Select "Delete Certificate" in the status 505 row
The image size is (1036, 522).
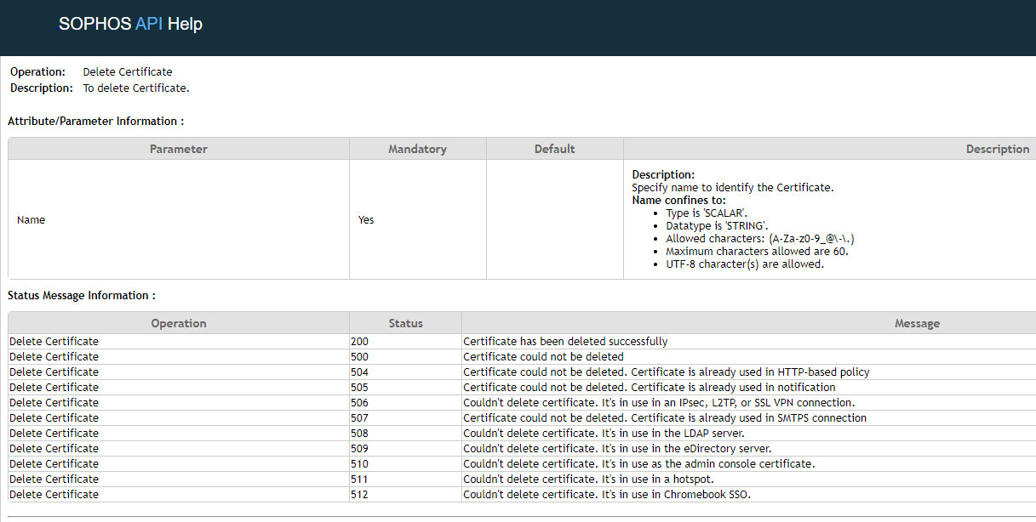point(54,388)
